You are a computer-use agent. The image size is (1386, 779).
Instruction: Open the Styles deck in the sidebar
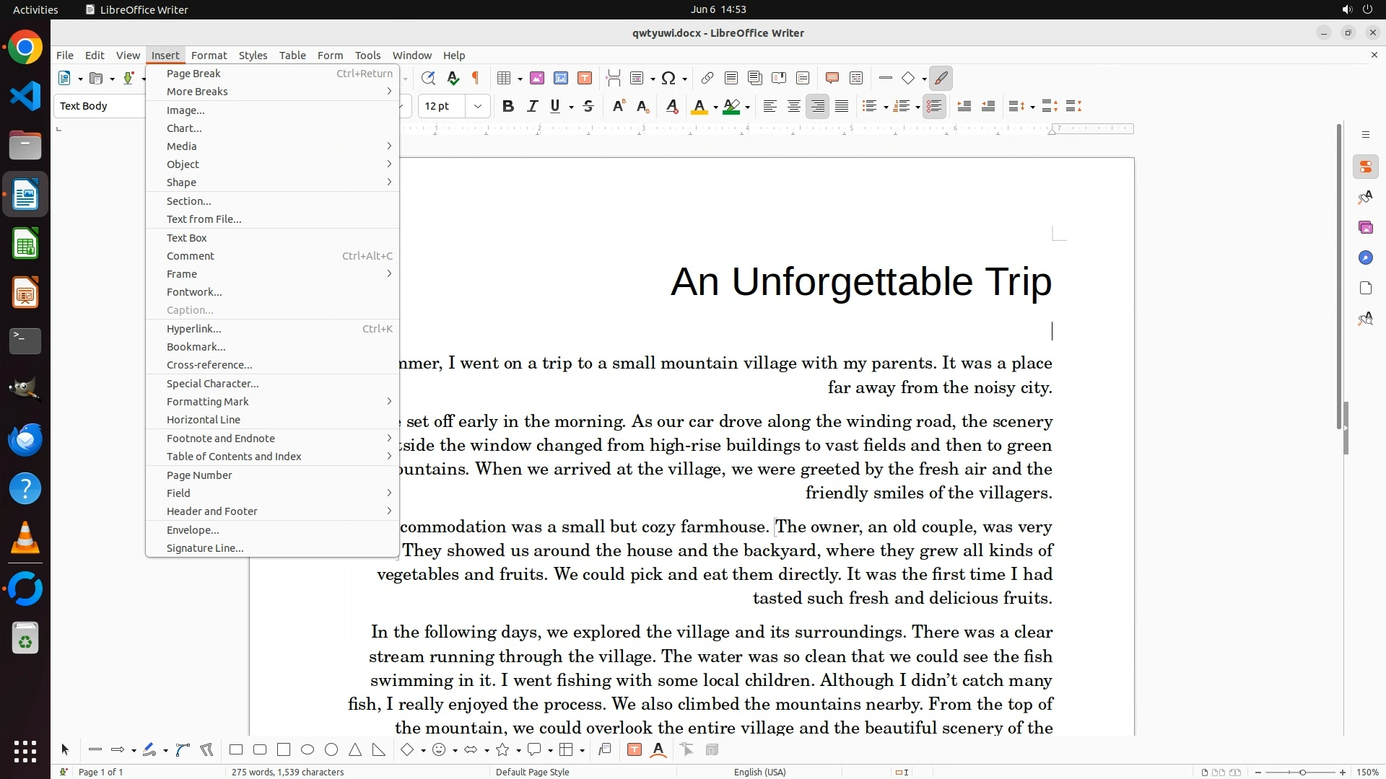pos(1365,198)
